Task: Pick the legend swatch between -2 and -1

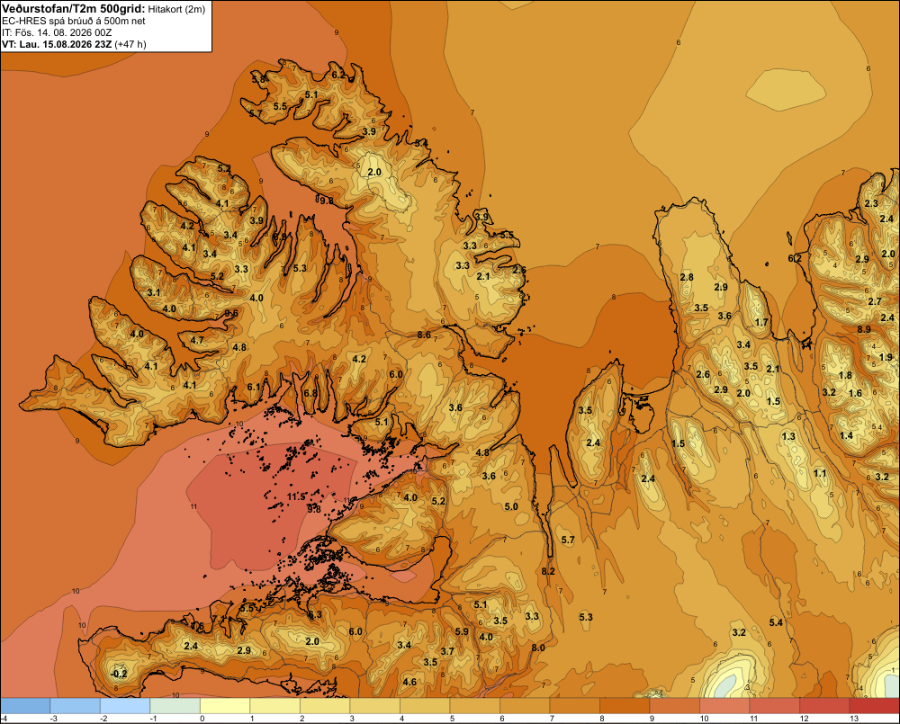Action: click(x=125, y=706)
